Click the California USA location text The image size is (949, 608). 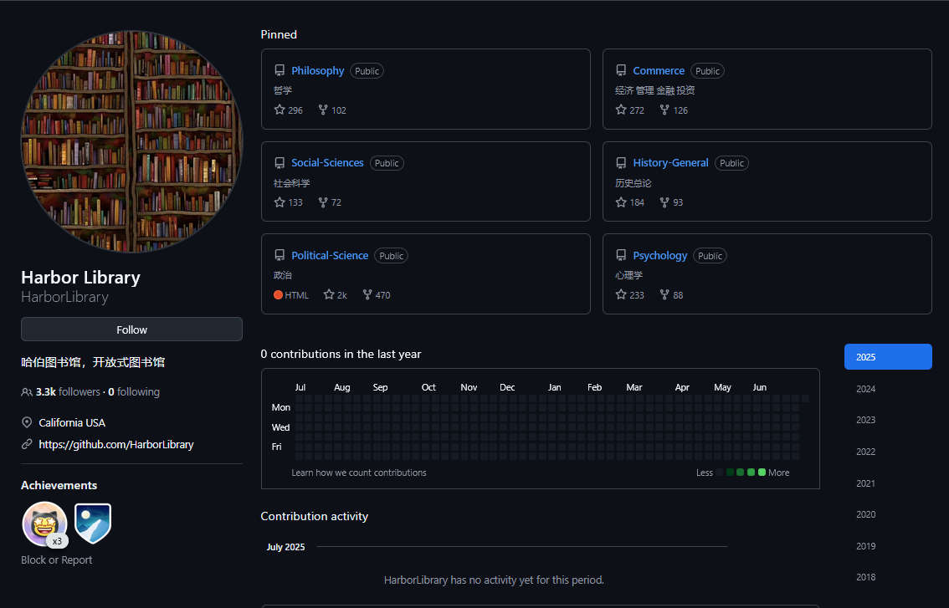[x=72, y=422]
